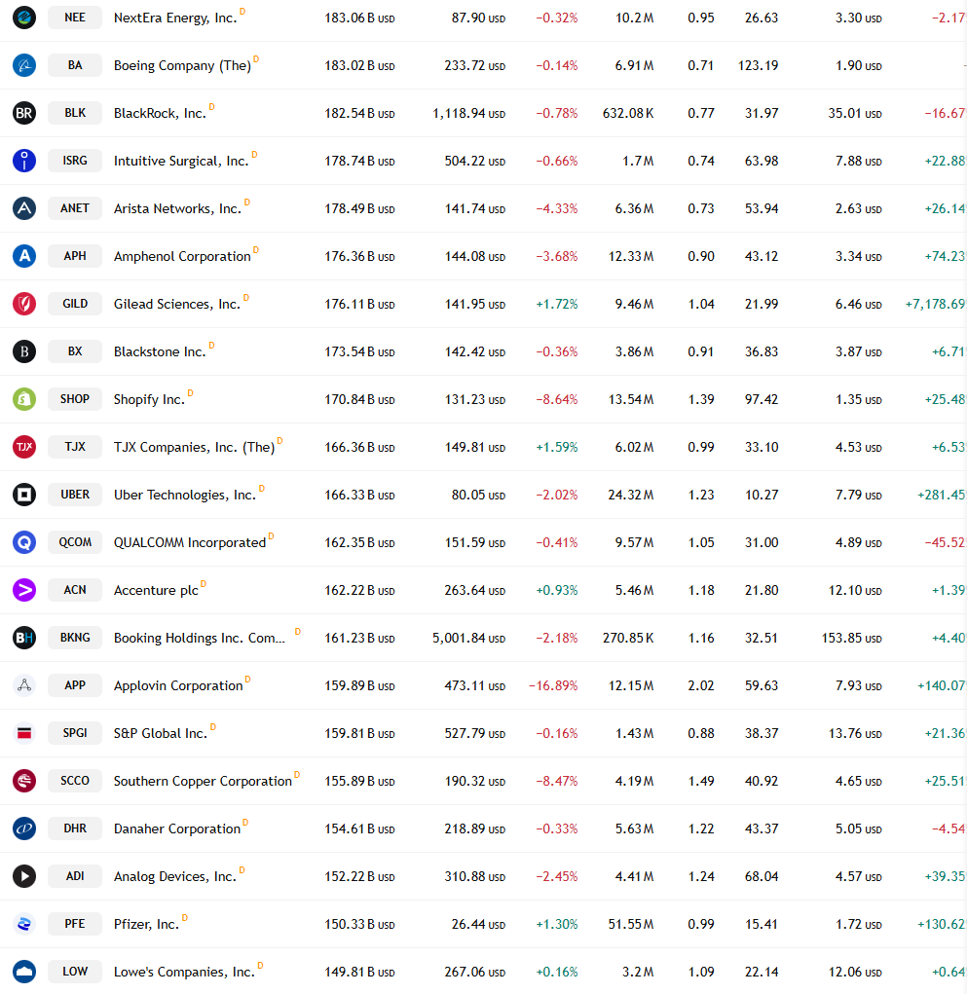The height and width of the screenshot is (994, 967).
Task: Click the Amphenol logo icon
Action: pos(24,256)
